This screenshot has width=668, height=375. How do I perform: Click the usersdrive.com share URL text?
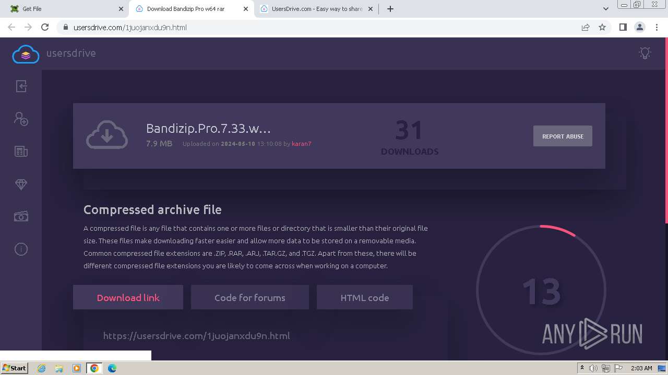point(196,336)
